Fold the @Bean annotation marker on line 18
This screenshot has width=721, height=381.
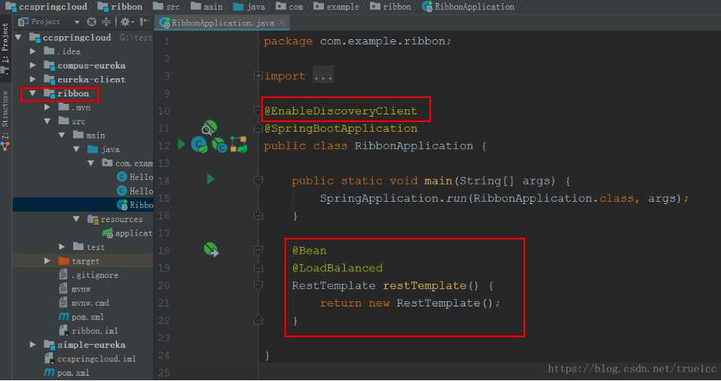258,250
